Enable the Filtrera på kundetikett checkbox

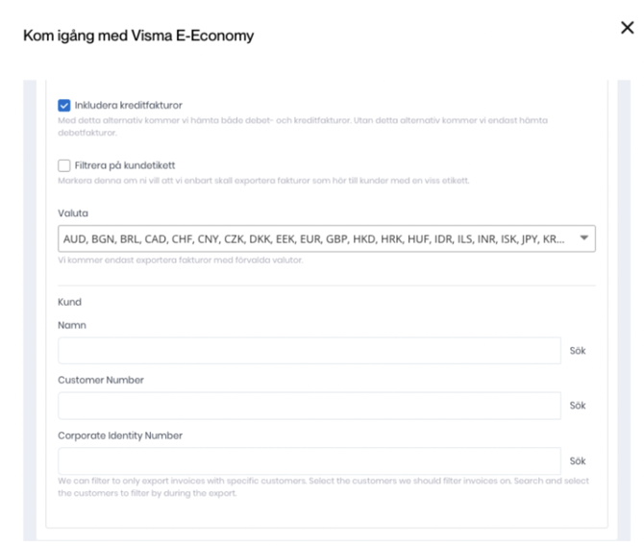click(x=64, y=166)
